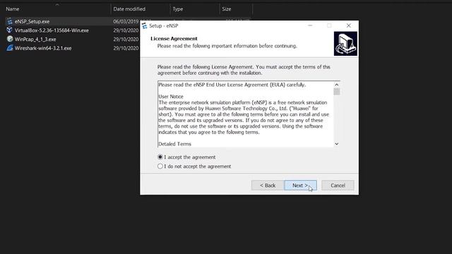Select Wireshark-win64-3.2.1.exe file name
This screenshot has height=254, width=452.
pyautogui.click(x=43, y=48)
